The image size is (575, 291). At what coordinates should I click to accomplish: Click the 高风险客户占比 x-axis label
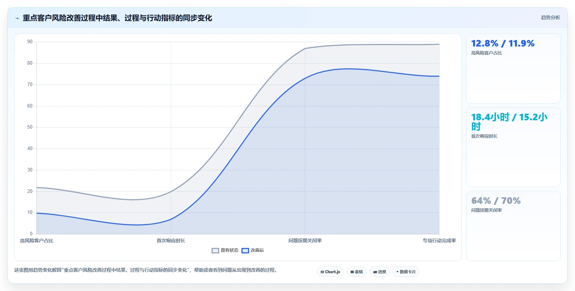[36, 241]
